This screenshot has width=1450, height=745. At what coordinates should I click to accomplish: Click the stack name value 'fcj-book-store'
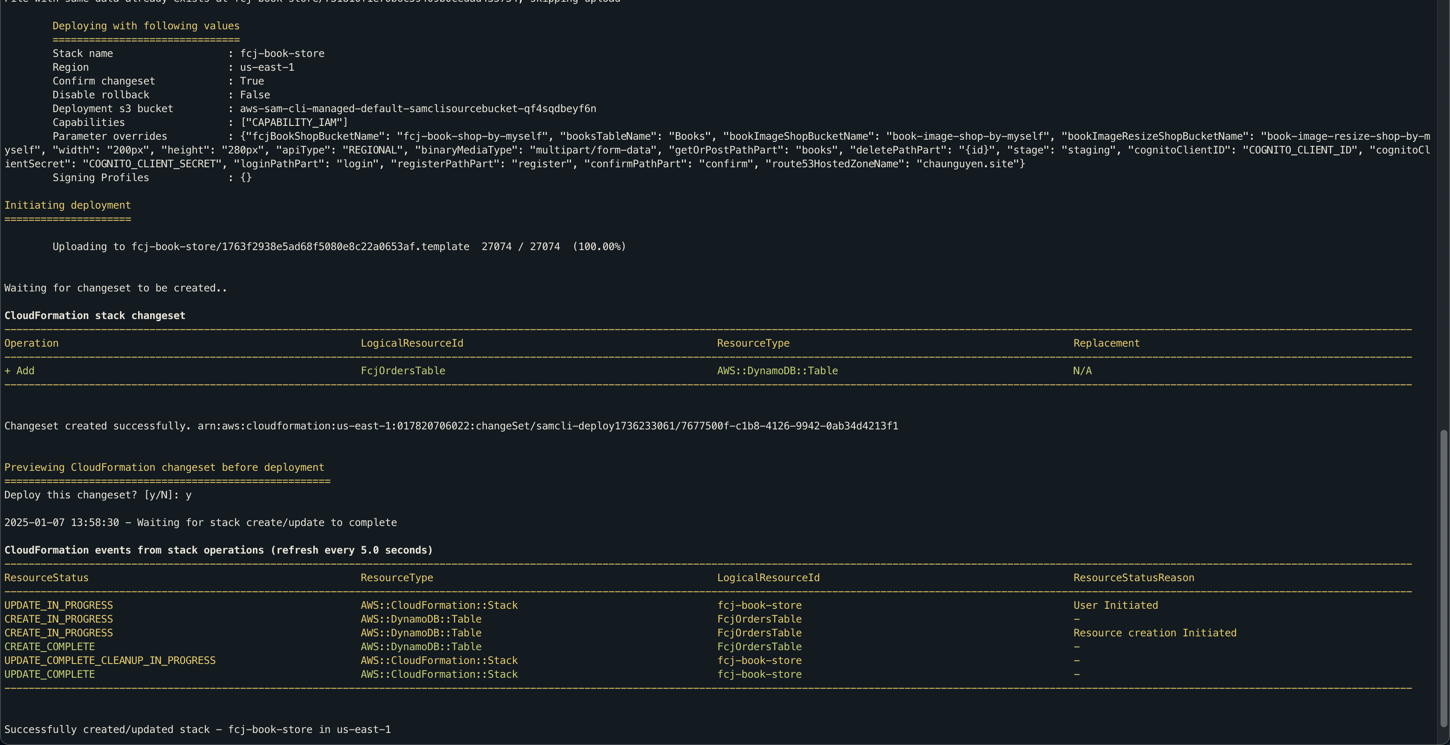pyautogui.click(x=282, y=53)
